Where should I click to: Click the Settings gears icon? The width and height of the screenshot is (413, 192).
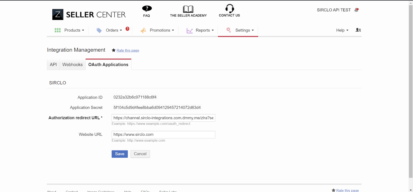click(228, 30)
